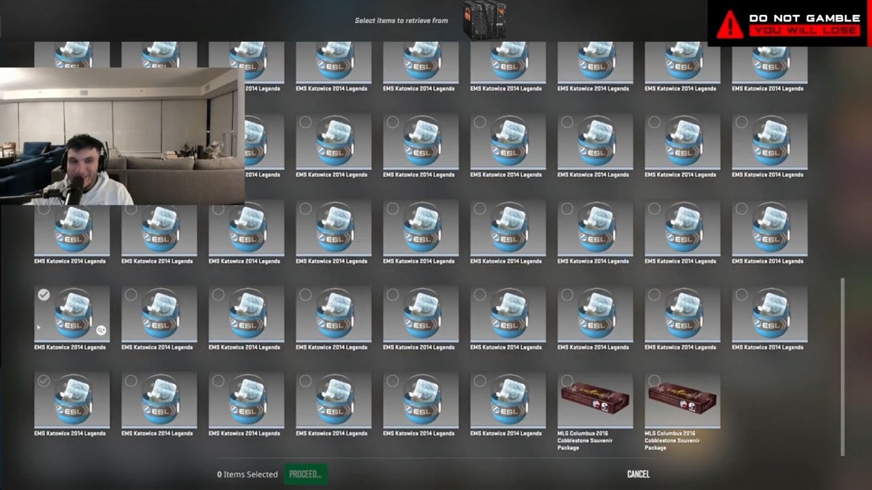Click "EMS Katowice 2014 Legends" label under the highlighted capsule
Viewport: 872px width, 490px height.
tap(70, 347)
